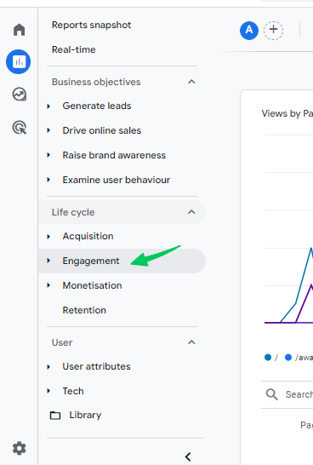Collapse the Life cycle section chevron
Image resolution: width=313 pixels, height=465 pixels.
(x=191, y=212)
